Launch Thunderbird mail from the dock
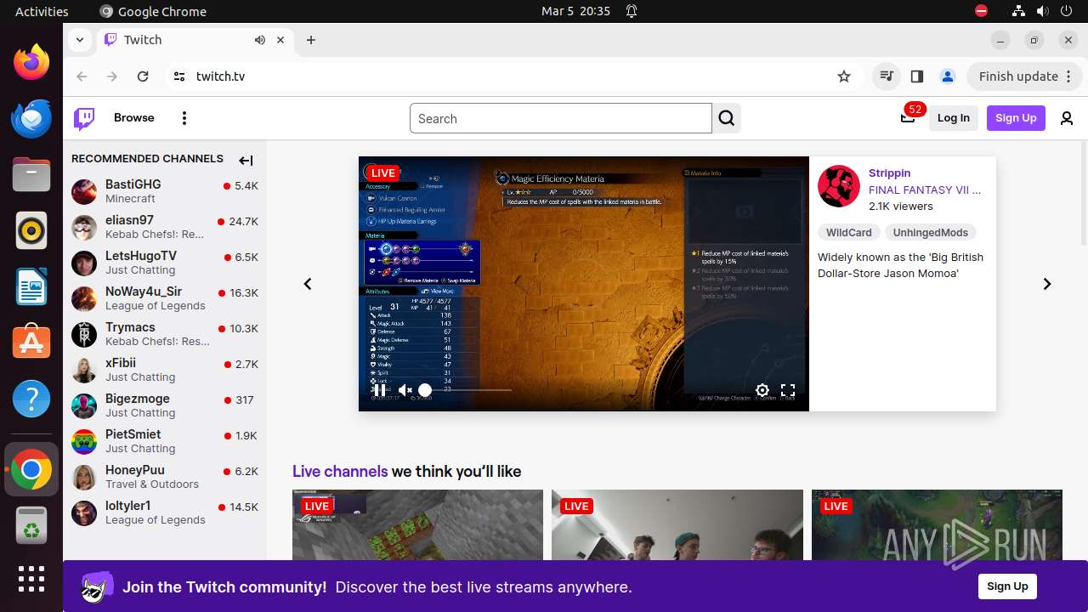Screen dimensions: 1088x612 [x=31, y=118]
